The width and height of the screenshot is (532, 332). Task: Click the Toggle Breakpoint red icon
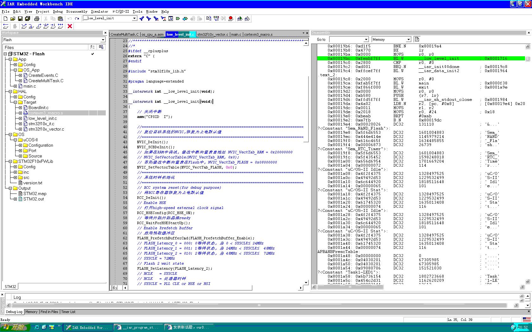pos(231,19)
